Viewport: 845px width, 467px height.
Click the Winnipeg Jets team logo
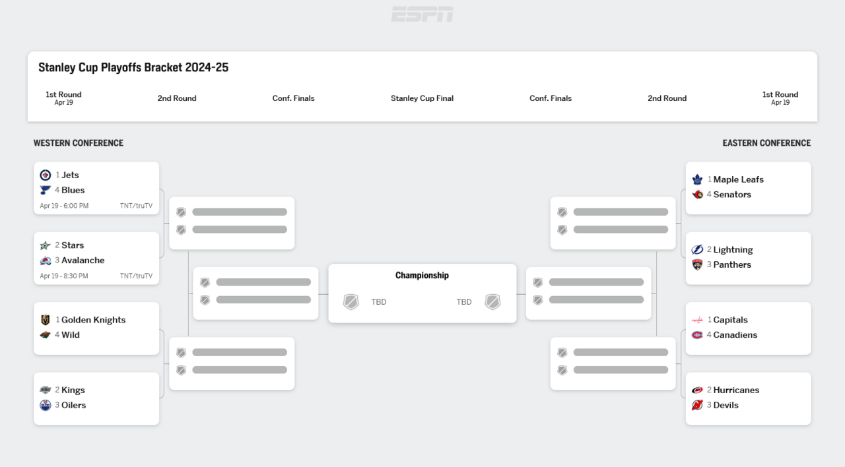point(45,175)
